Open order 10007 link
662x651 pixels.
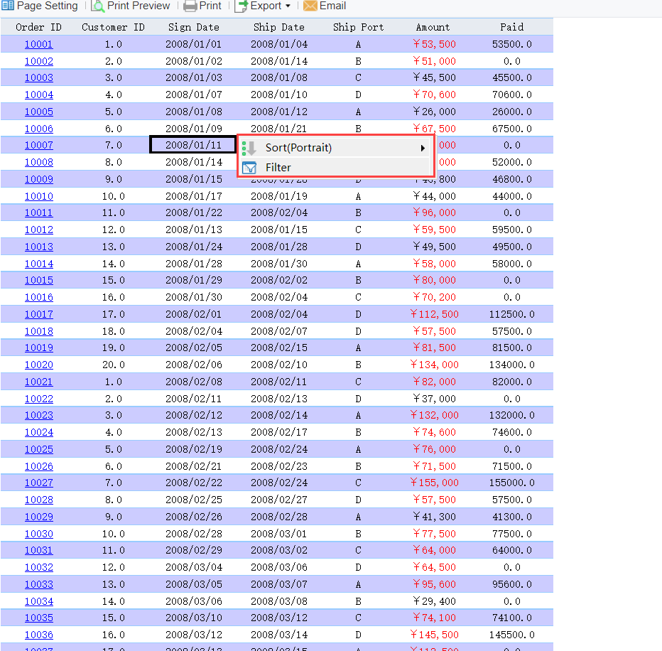39,145
